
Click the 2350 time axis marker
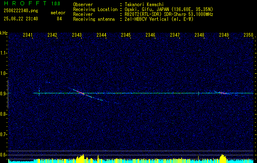tap(248, 35)
